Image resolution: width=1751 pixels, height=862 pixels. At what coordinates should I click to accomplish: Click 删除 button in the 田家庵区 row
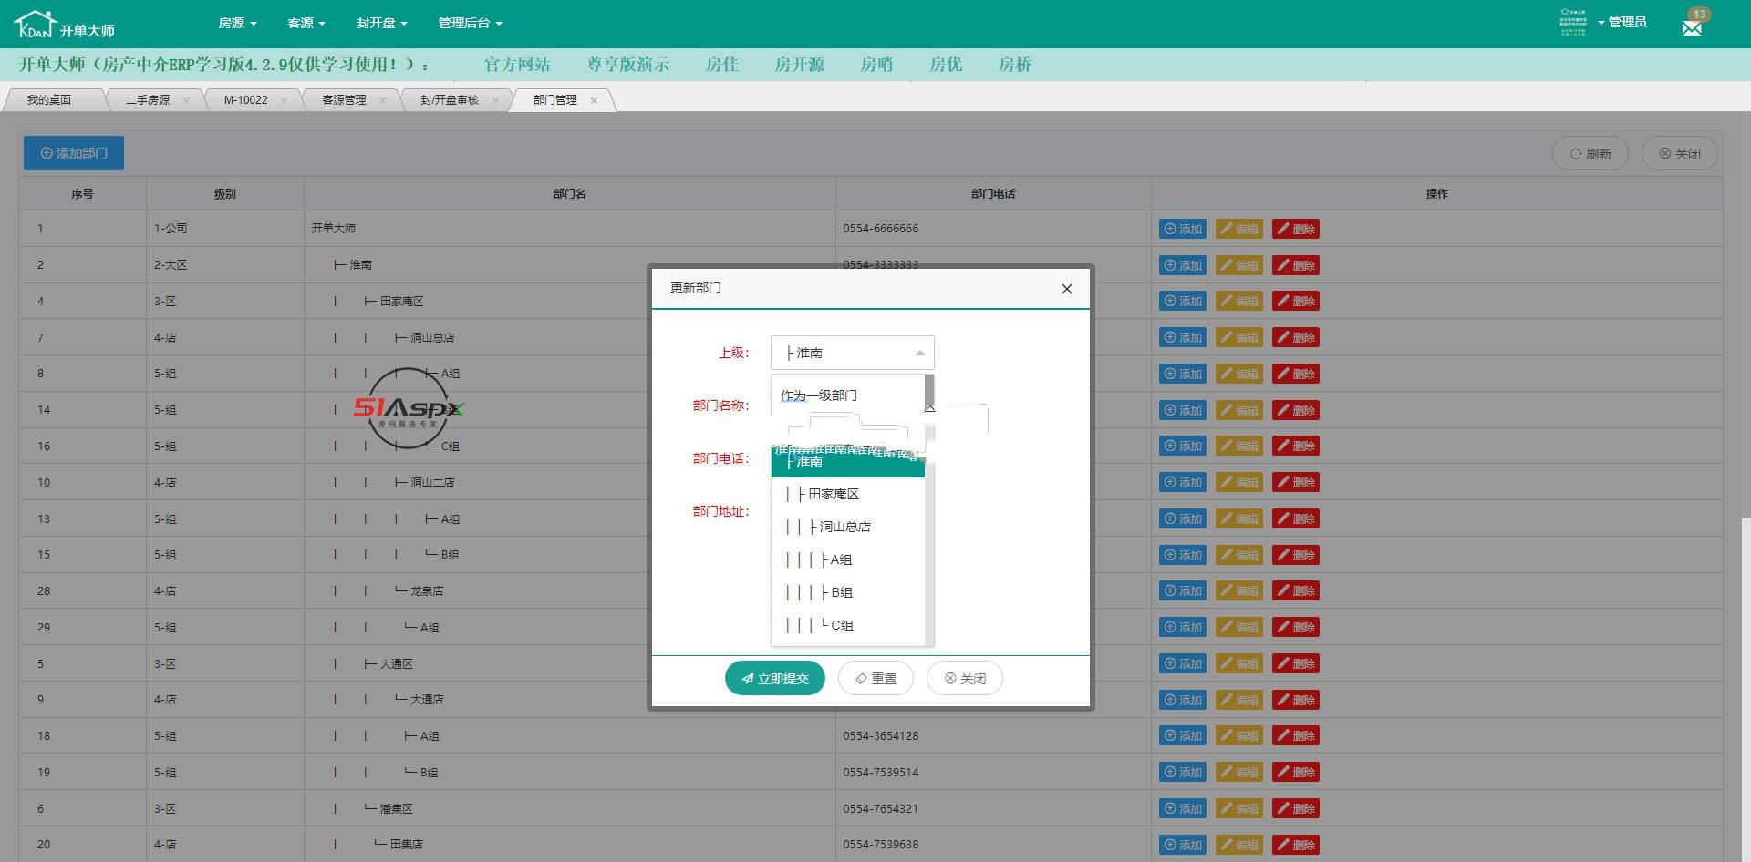tap(1295, 302)
